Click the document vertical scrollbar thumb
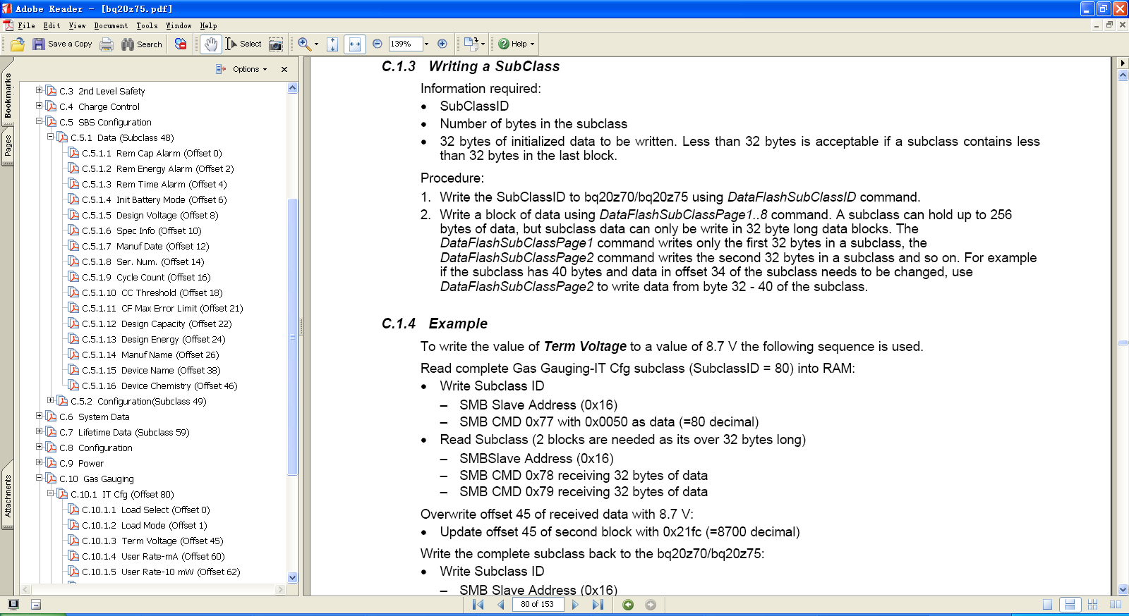Image resolution: width=1129 pixels, height=616 pixels. click(1123, 343)
